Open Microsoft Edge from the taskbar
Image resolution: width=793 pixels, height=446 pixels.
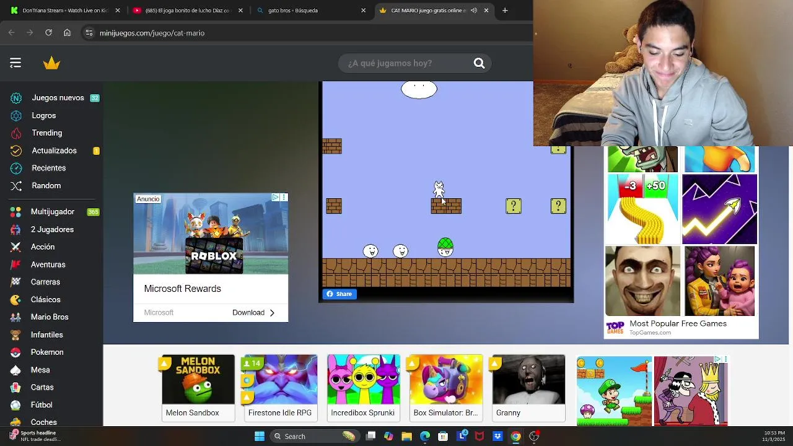tap(425, 436)
